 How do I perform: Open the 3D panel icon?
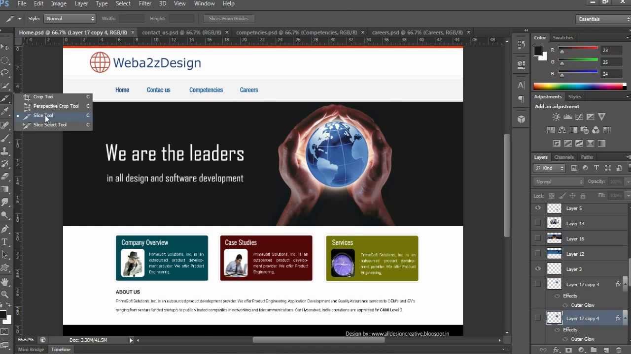pyautogui.click(x=521, y=119)
